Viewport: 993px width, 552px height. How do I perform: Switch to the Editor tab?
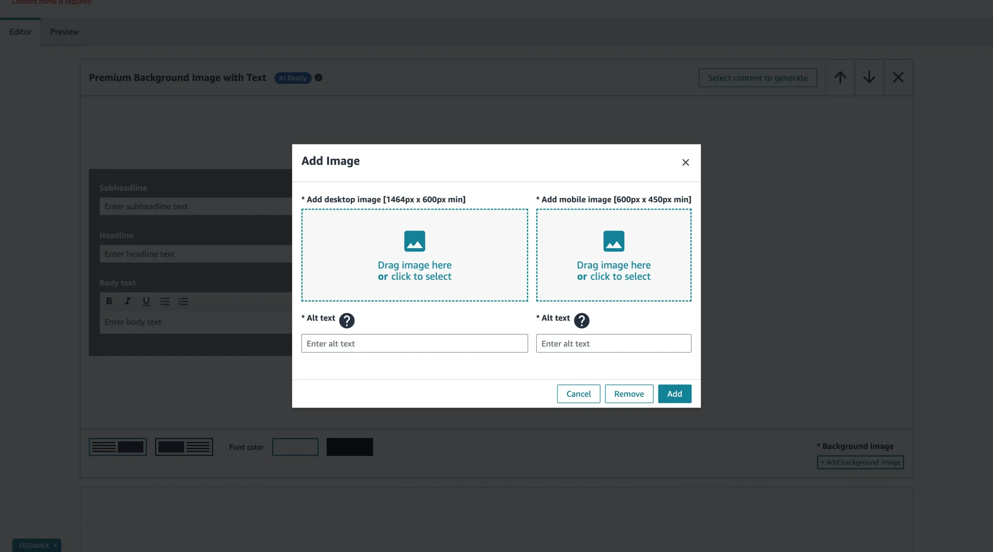pos(20,32)
